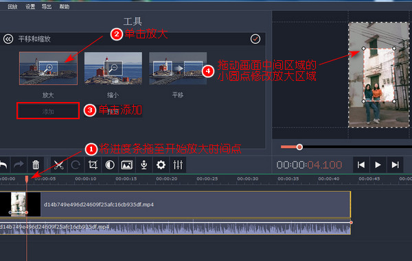Click the redo arrow icon

coord(19,165)
